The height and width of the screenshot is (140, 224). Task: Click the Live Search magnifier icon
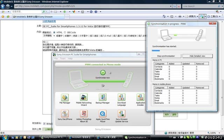pyautogui.click(x=219, y=6)
